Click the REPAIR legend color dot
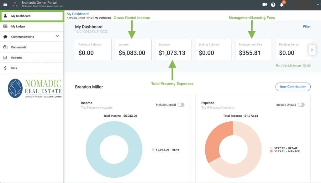This screenshot has width=321, height=183. [271, 148]
